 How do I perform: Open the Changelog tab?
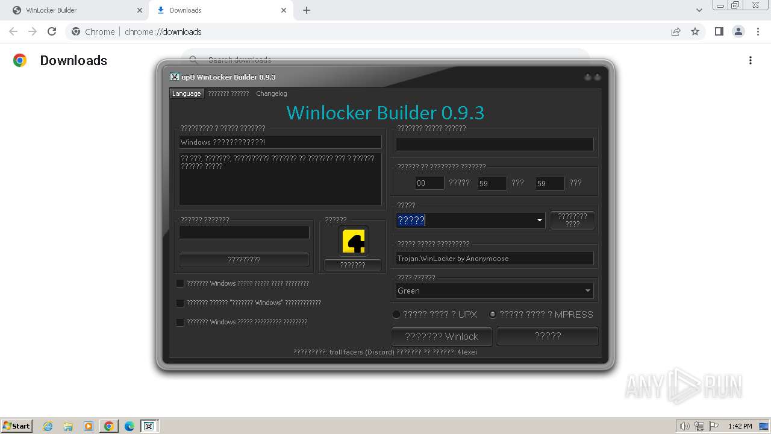click(x=272, y=93)
